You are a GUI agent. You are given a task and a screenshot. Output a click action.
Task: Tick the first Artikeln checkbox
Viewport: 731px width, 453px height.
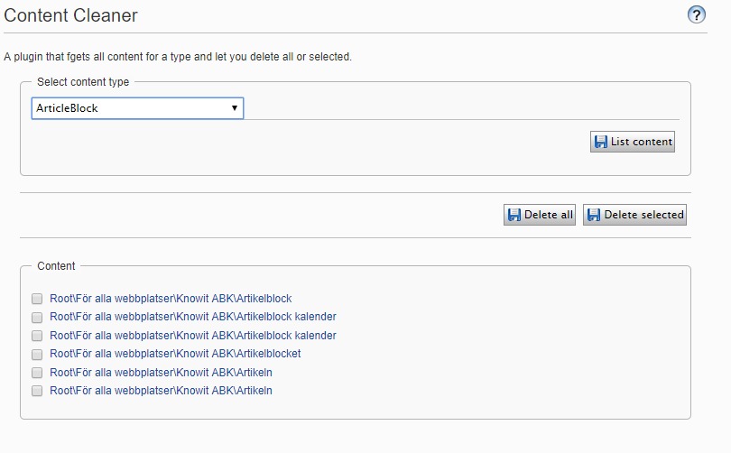(37, 373)
